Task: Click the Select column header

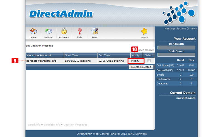Action: [x=149, y=55]
